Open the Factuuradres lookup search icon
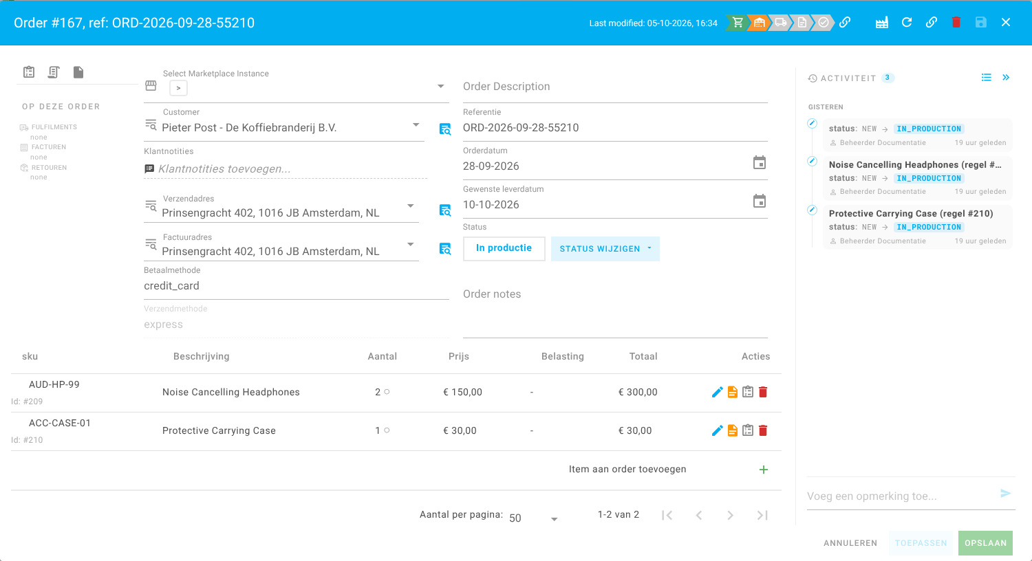 pos(445,249)
